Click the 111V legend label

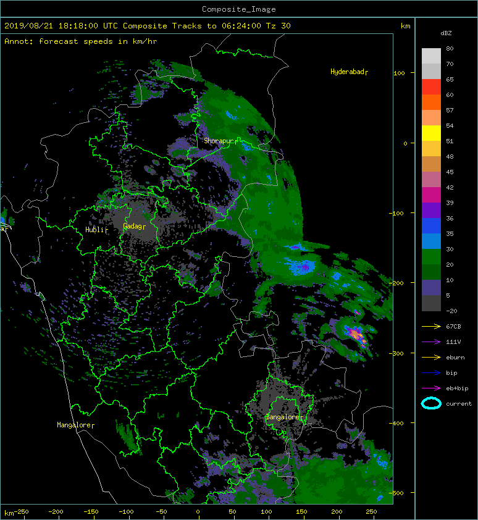[453, 342]
